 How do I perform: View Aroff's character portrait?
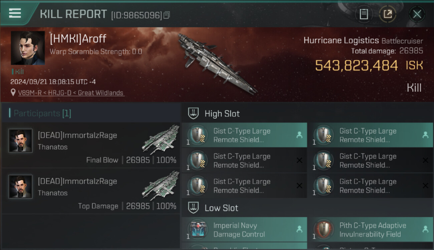point(28,48)
